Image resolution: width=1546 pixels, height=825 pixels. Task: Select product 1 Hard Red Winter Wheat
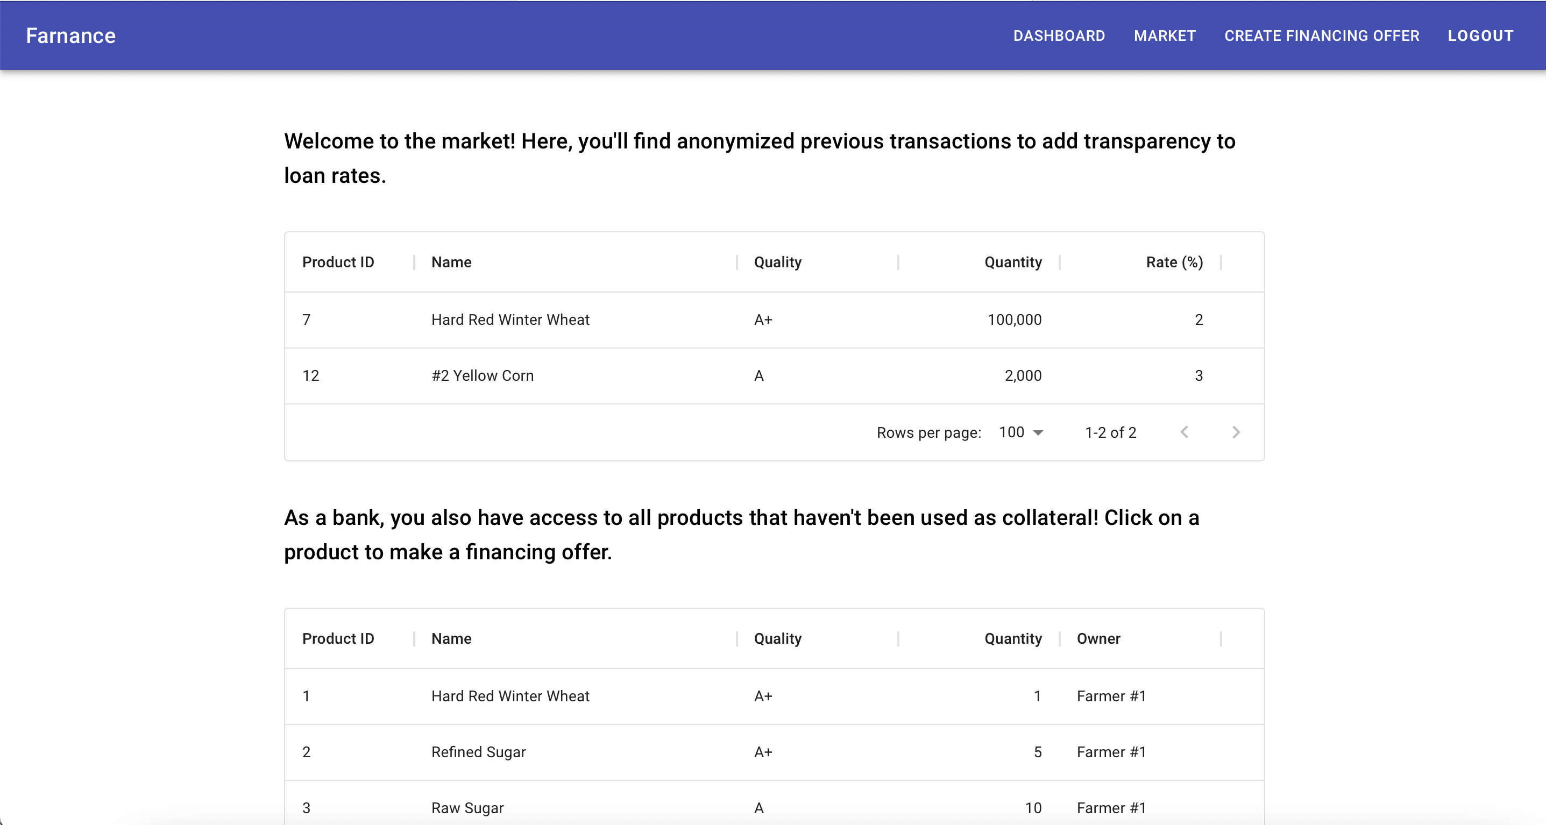pyautogui.click(x=510, y=696)
